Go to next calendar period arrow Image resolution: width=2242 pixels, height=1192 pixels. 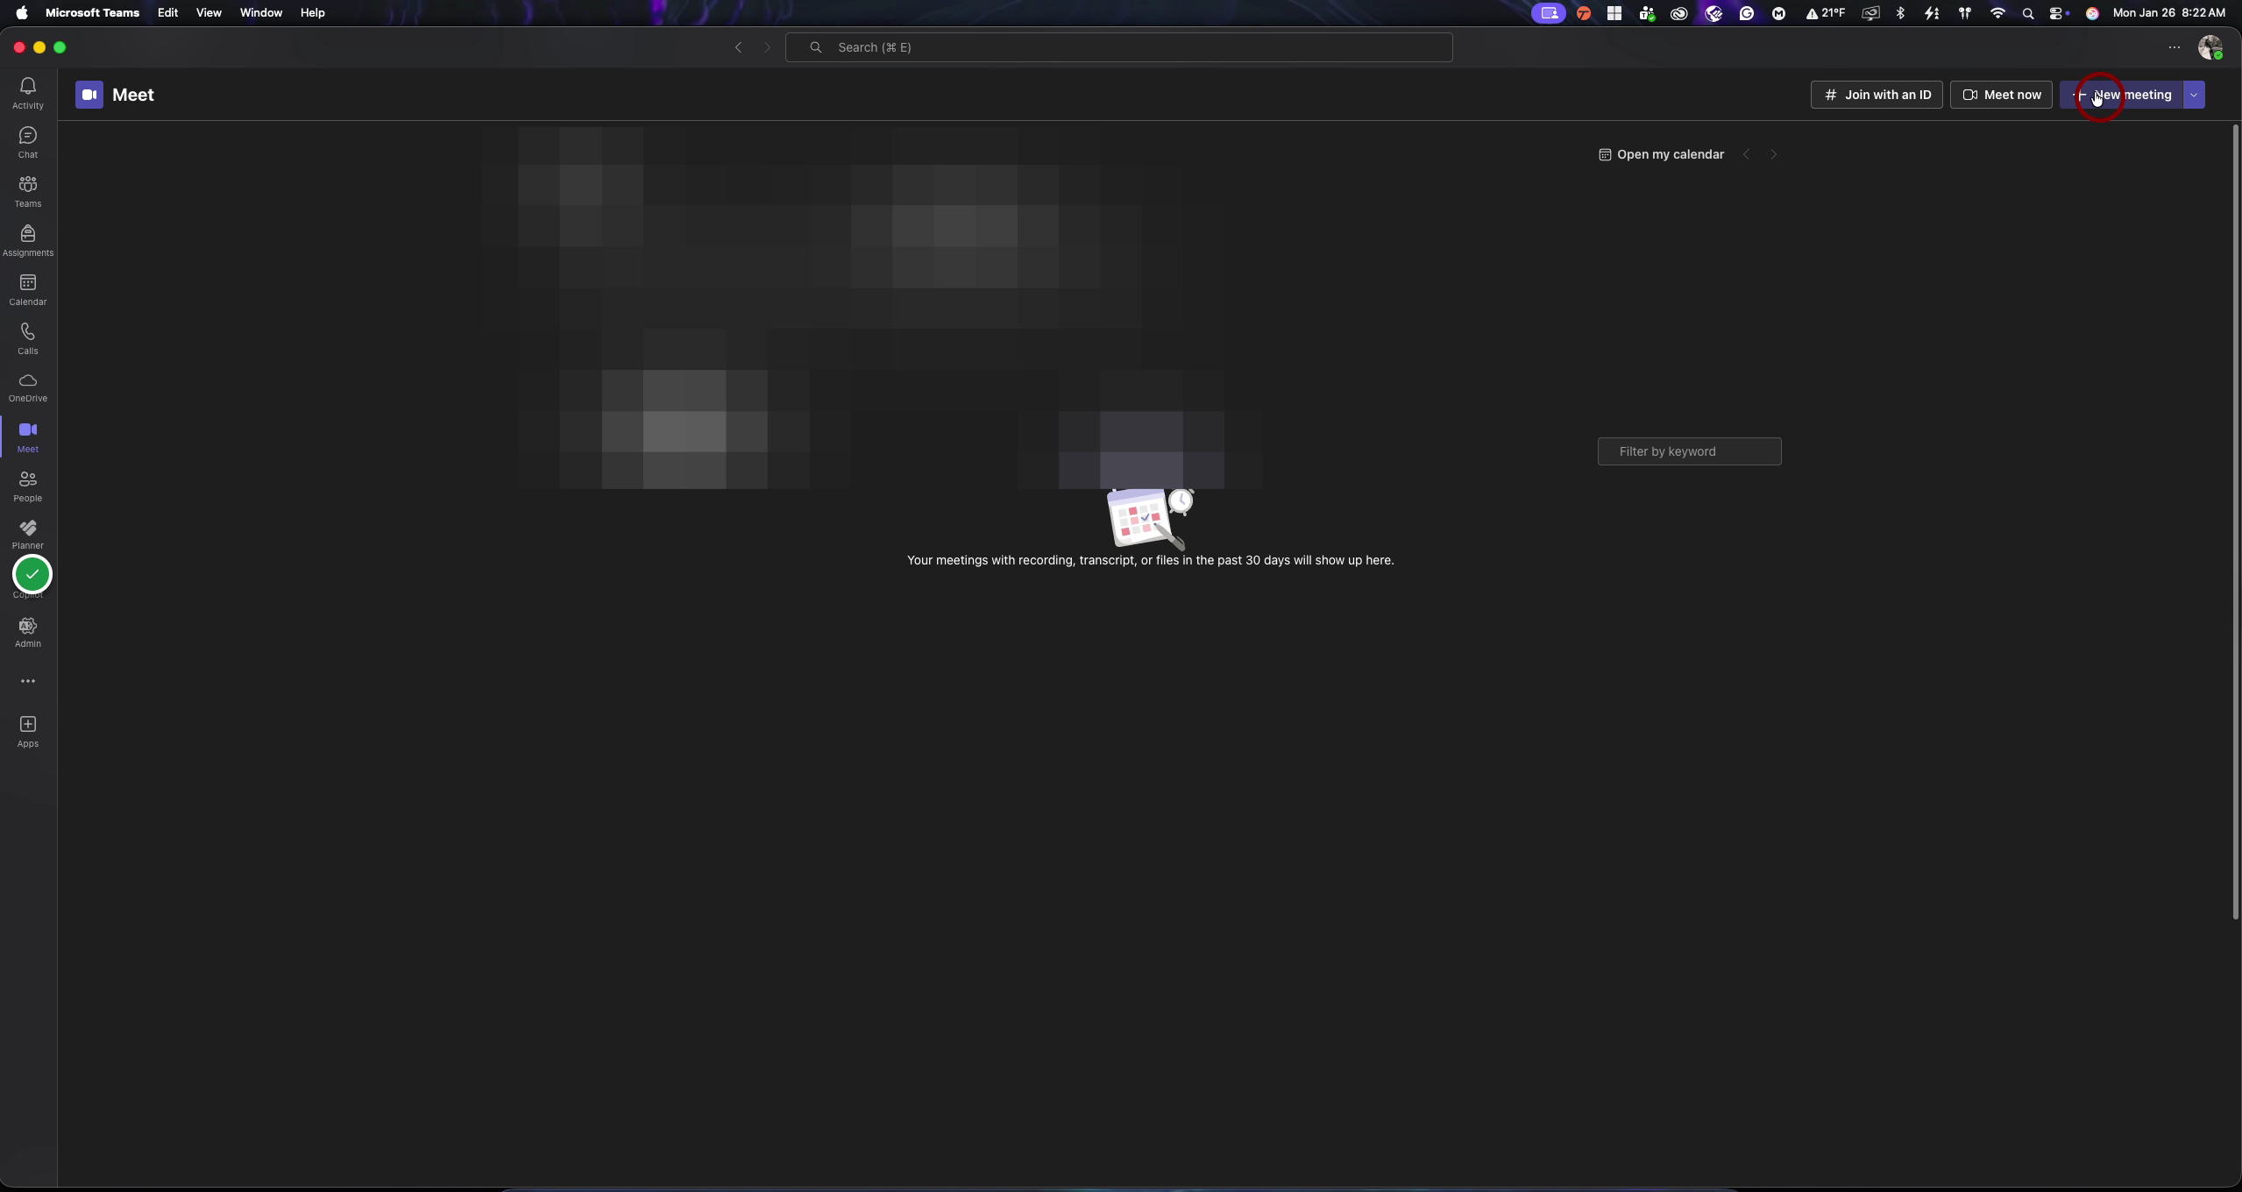[x=1774, y=154]
